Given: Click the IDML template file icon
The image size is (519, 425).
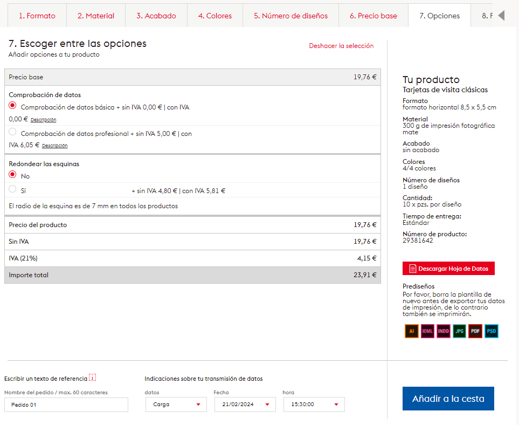Looking at the screenshot, I should (x=427, y=331).
